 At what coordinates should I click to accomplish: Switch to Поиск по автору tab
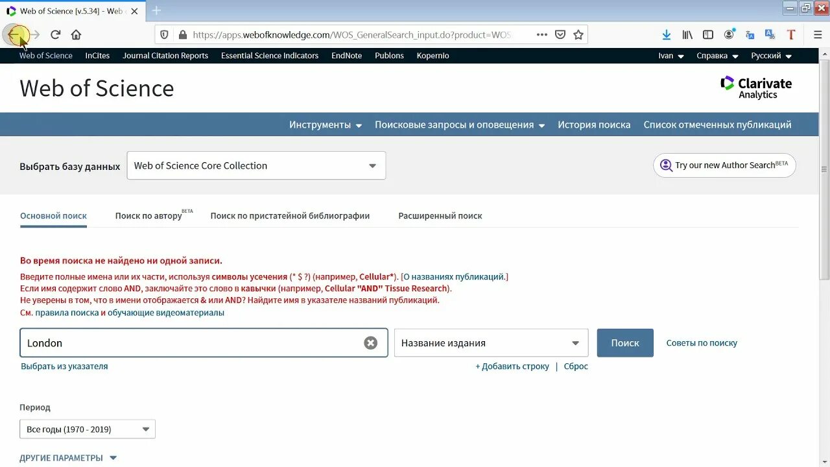154,215
